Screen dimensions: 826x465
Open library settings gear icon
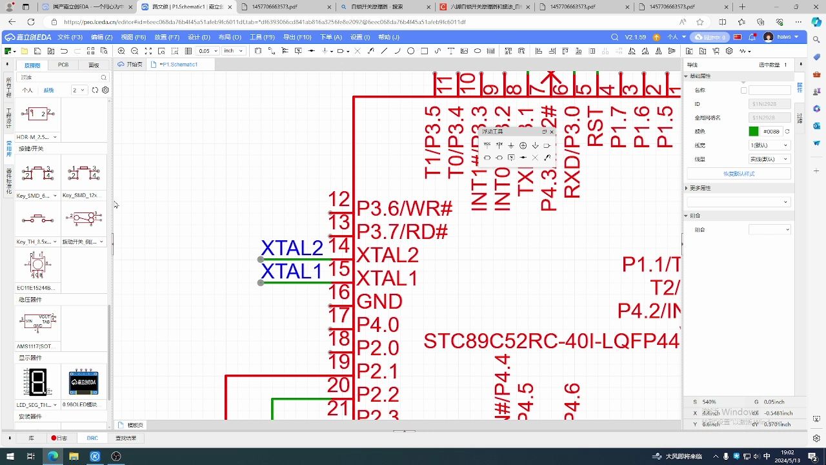click(x=106, y=90)
